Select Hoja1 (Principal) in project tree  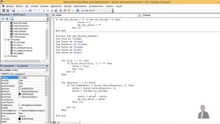click(20, 23)
